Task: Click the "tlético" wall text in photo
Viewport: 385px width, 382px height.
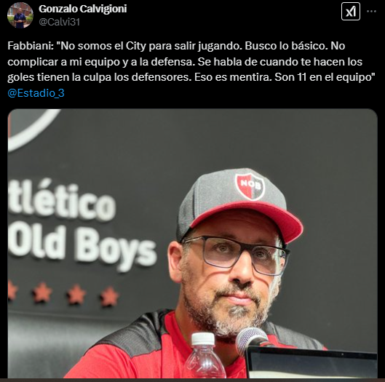Action: click(x=61, y=200)
